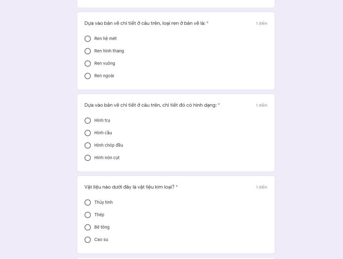Click the '1 điểm' label on thread question
Viewport: 343px width, 259px height.
click(x=262, y=23)
